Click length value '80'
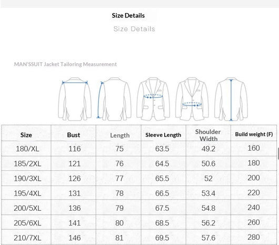Image resolution: width=279 pixels, height=245 pixels. (119, 223)
